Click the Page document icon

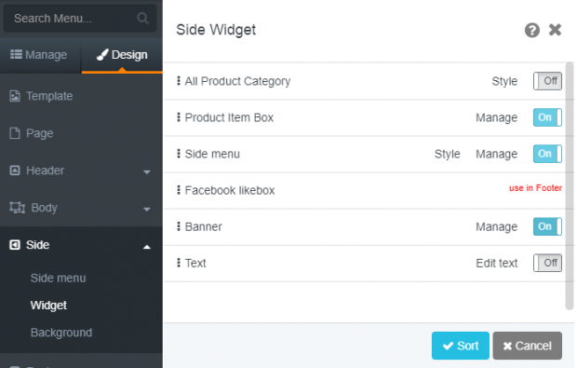15,133
